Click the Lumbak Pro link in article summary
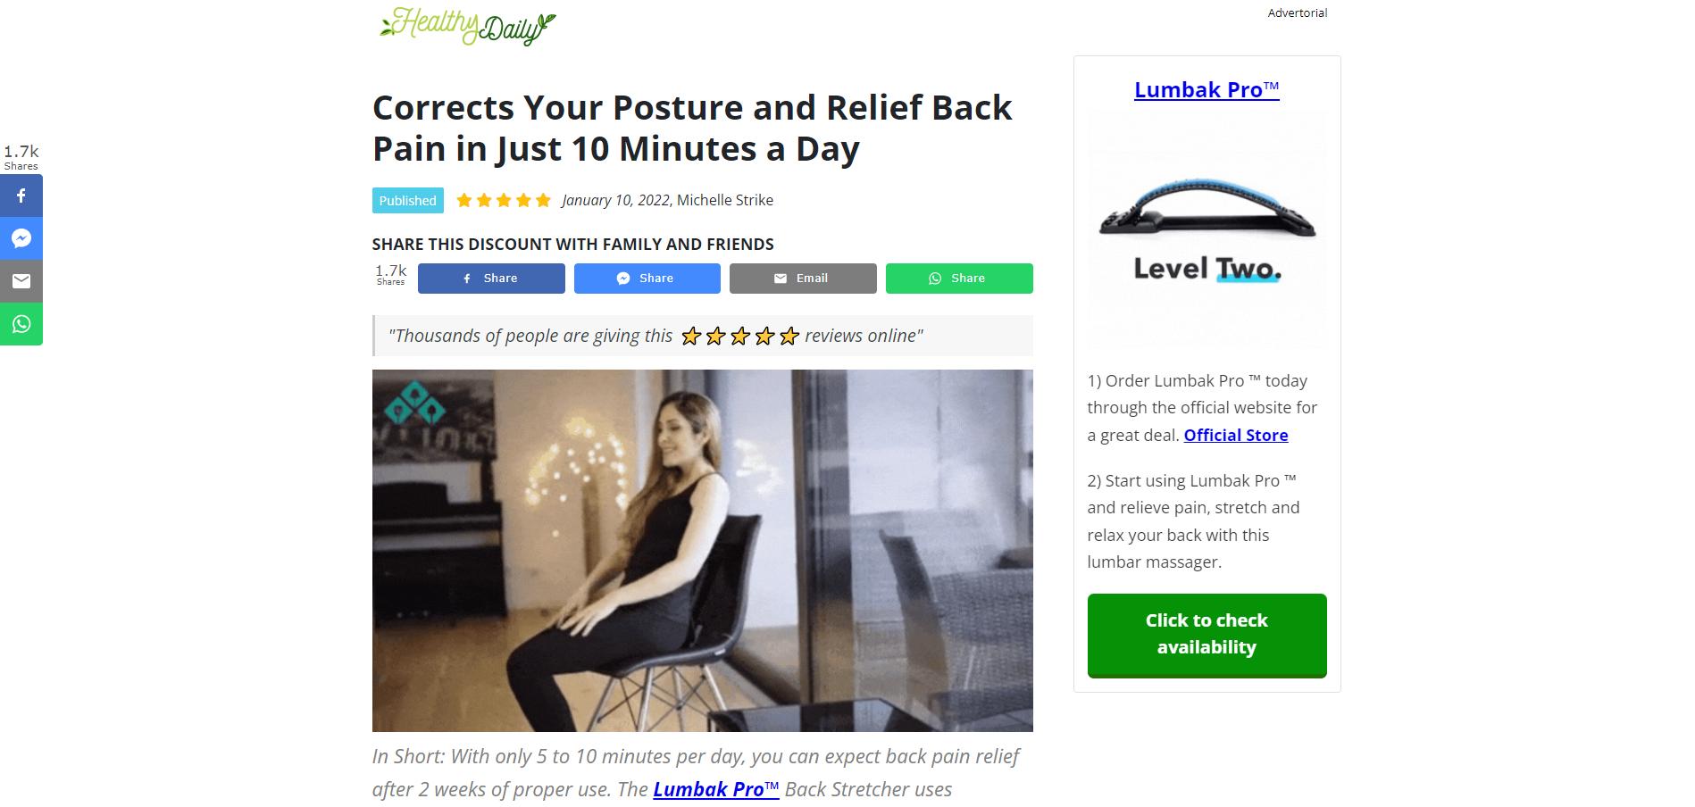 click(x=716, y=789)
